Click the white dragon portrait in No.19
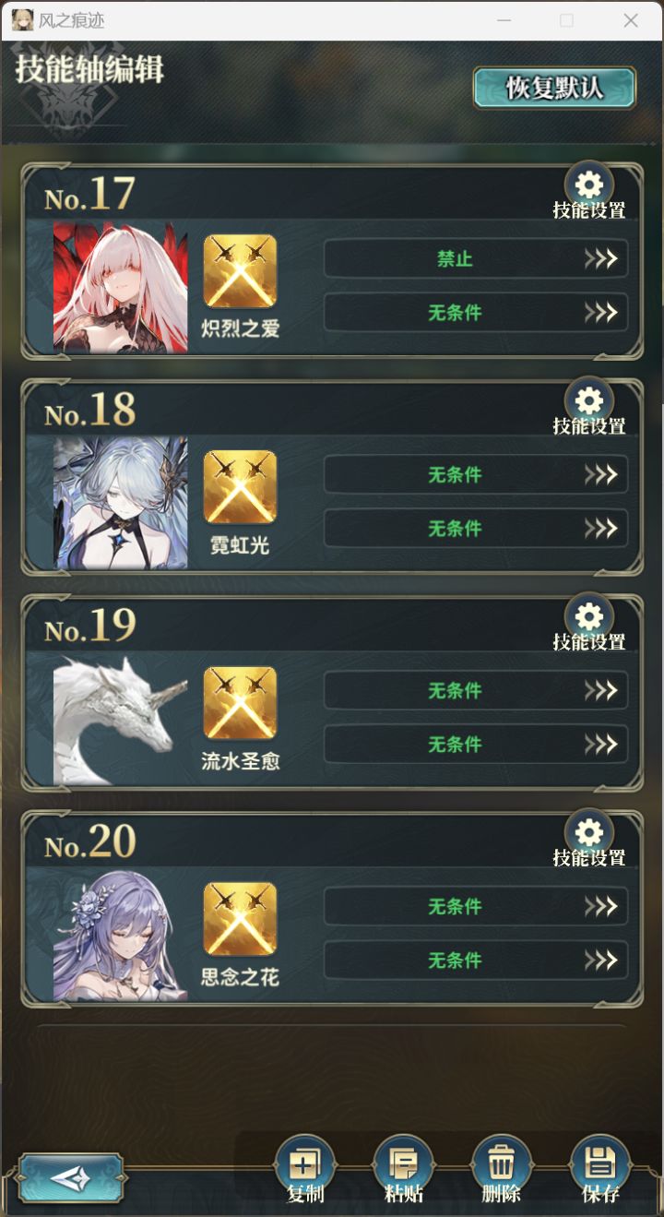 121,720
